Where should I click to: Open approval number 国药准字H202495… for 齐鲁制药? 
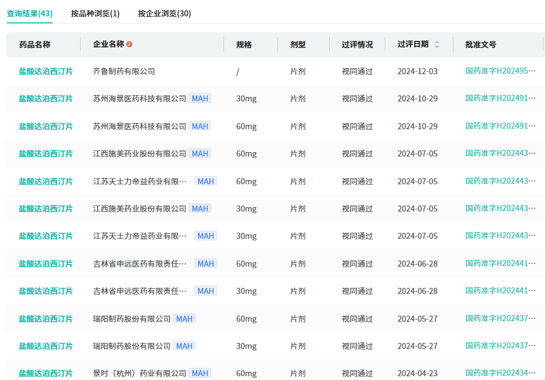click(500, 71)
